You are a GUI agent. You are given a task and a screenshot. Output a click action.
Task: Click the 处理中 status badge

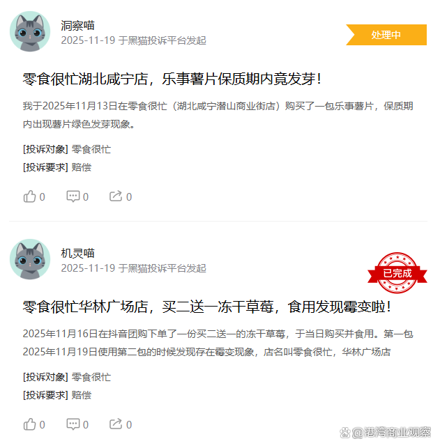386,35
